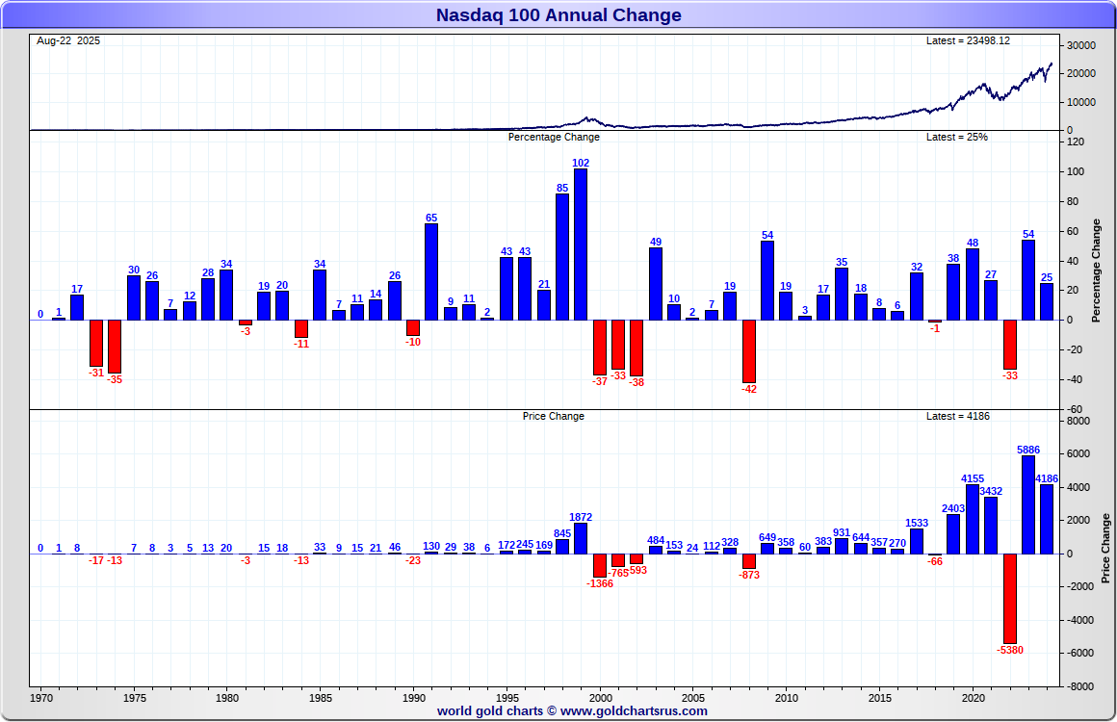Click the 48 percent bar label
Screen dimensions: 1117x722
tap(973, 243)
